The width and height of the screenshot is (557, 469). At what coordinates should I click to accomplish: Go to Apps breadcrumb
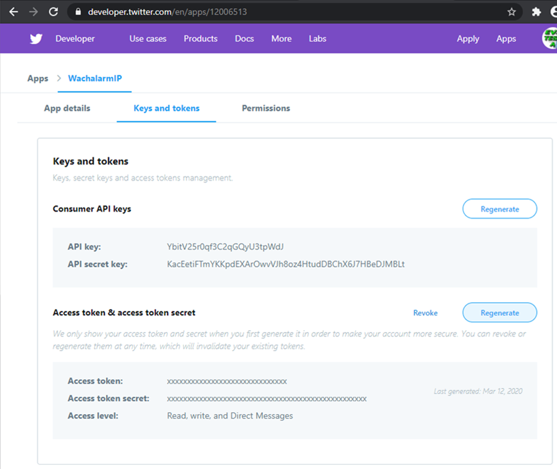pyautogui.click(x=37, y=78)
